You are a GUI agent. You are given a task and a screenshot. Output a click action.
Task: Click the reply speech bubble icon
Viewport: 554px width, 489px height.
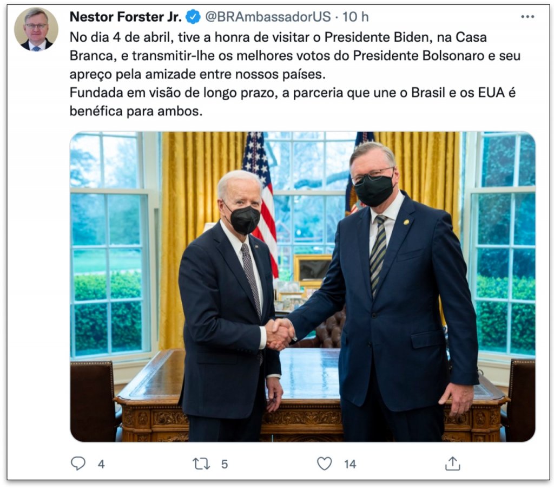pos(78,463)
